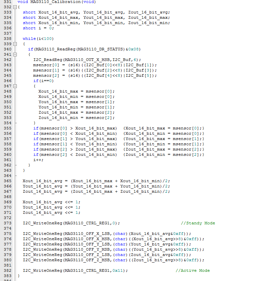Image resolution: width=258 pixels, height=281 pixels.
Task: Click "short i = 0;" declaration
Action: pyautogui.click(x=38, y=28)
